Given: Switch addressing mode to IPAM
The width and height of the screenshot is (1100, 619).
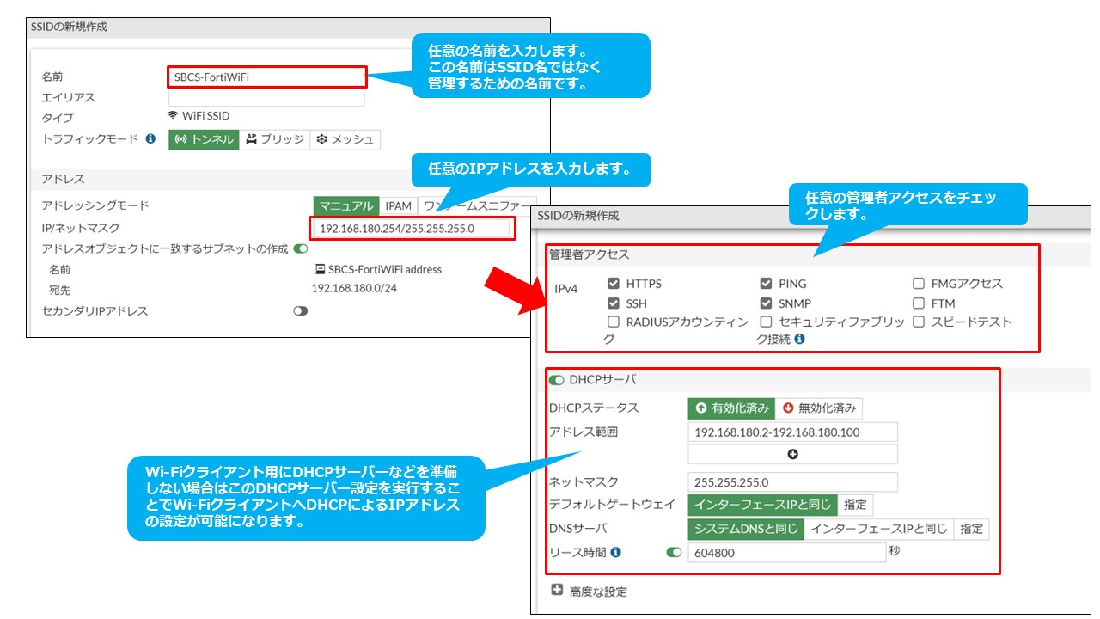Looking at the screenshot, I should 398,206.
